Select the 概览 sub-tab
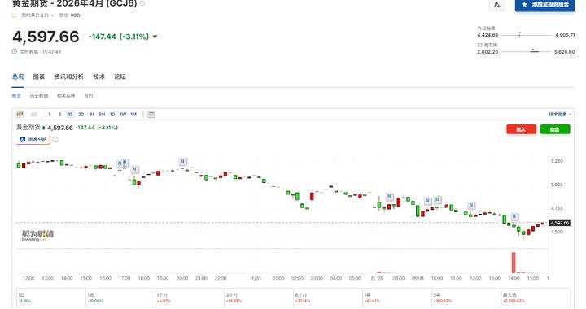The image size is (586, 309). pos(16,96)
